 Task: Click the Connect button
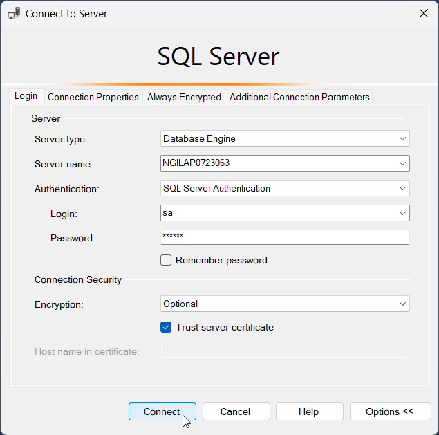pyautogui.click(x=162, y=411)
